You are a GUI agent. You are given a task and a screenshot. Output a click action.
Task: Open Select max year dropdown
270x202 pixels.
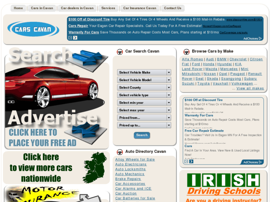144,110
